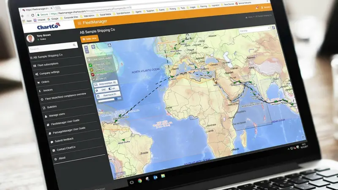Click the Past track slider handle
338x190 pixels.
[x=116, y=99]
